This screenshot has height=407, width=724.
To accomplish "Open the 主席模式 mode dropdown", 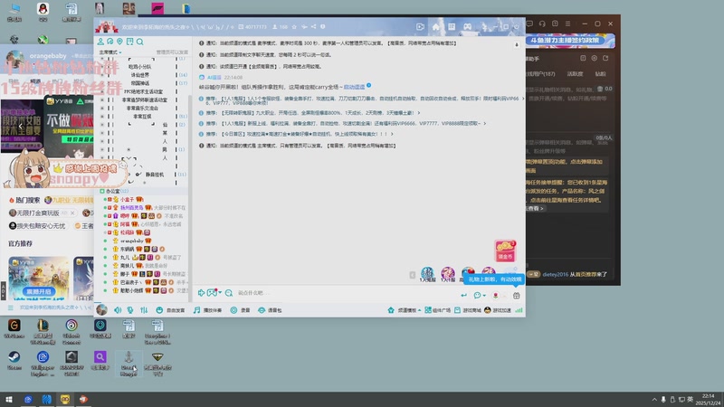I will pyautogui.click(x=110, y=52).
